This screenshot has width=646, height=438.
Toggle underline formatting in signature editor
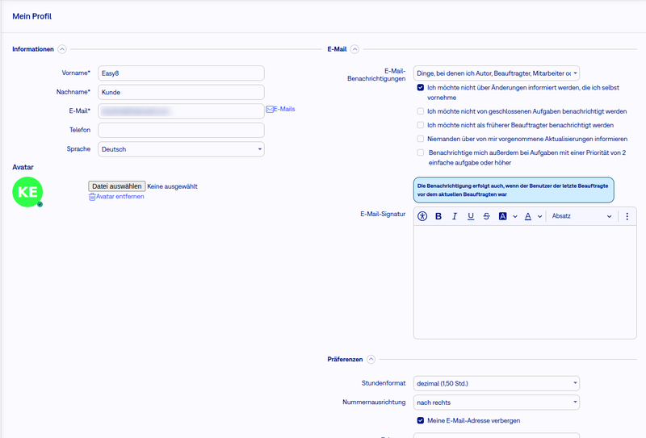471,216
